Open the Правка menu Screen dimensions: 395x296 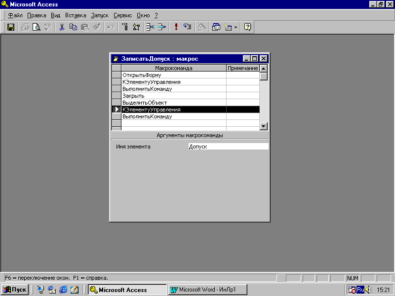pos(37,15)
